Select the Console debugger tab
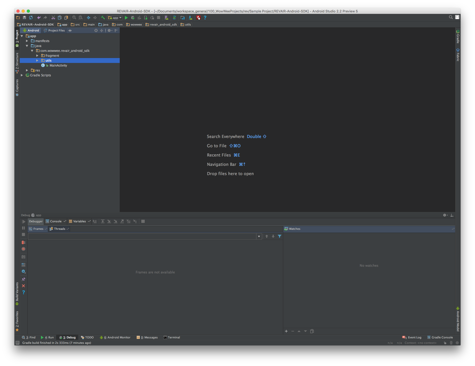Screen dimensions: 475x366 (x=56, y=221)
